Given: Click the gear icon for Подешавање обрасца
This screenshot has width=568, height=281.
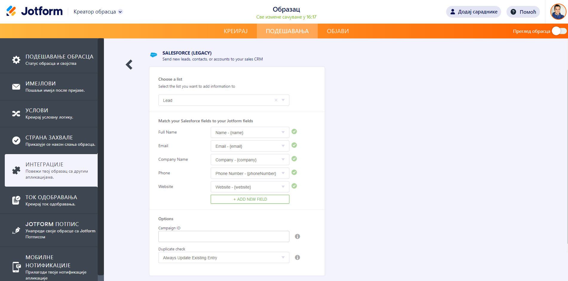Looking at the screenshot, I should [x=16, y=60].
